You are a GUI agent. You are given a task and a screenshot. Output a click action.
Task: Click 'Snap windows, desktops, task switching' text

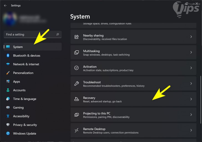106,55
